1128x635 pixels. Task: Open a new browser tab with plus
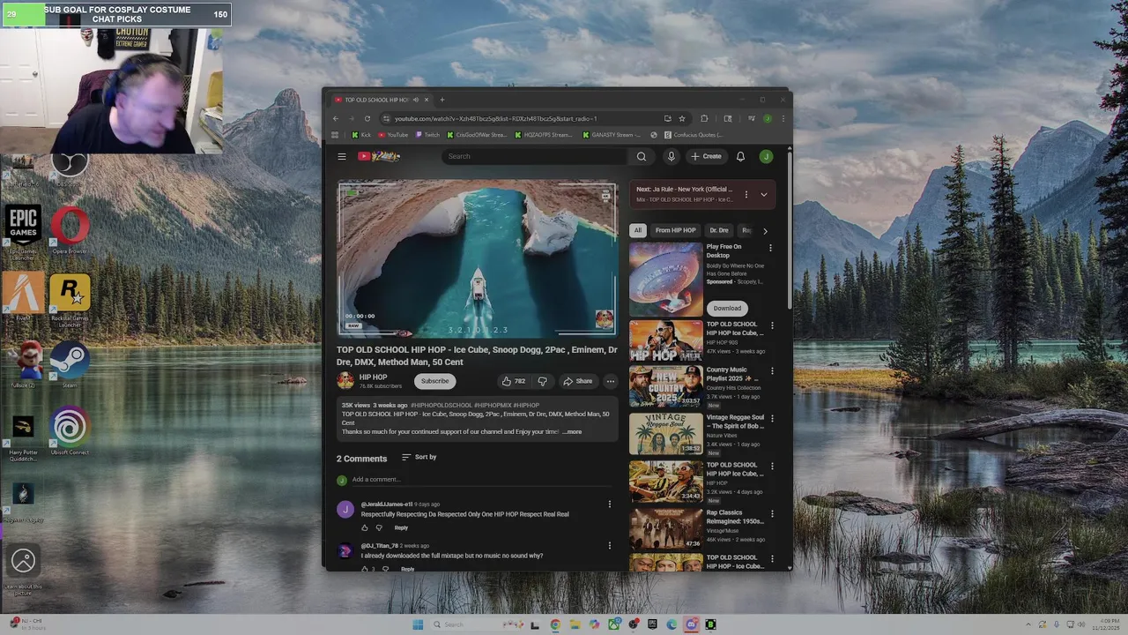click(442, 100)
